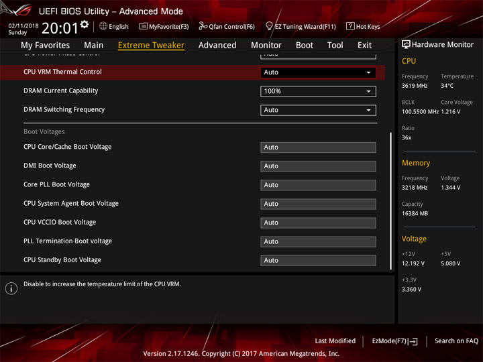This screenshot has width=483, height=362.
Task: Click the CPU Core/Cache Boot Voltage field
Action: pyautogui.click(x=318, y=147)
